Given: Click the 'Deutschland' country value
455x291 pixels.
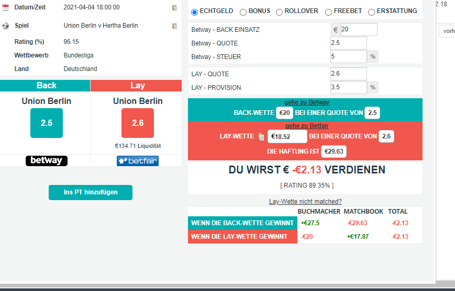Looking at the screenshot, I should click(81, 69).
